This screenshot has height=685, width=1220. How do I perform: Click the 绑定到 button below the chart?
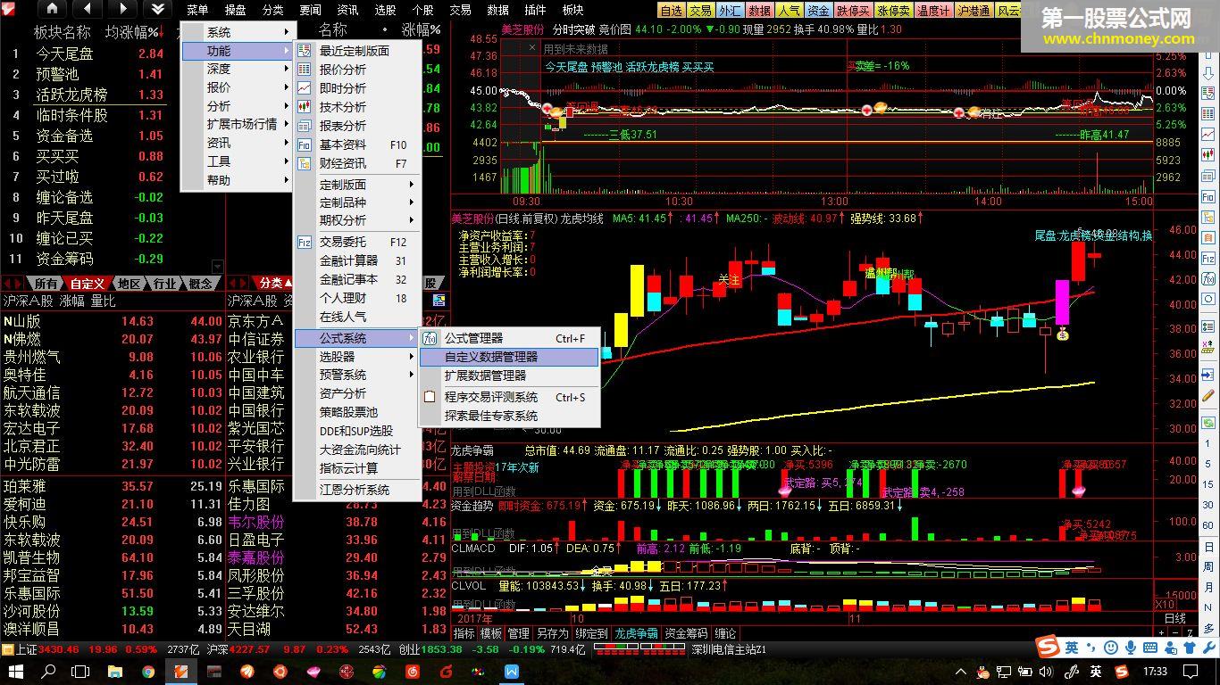[x=591, y=633]
